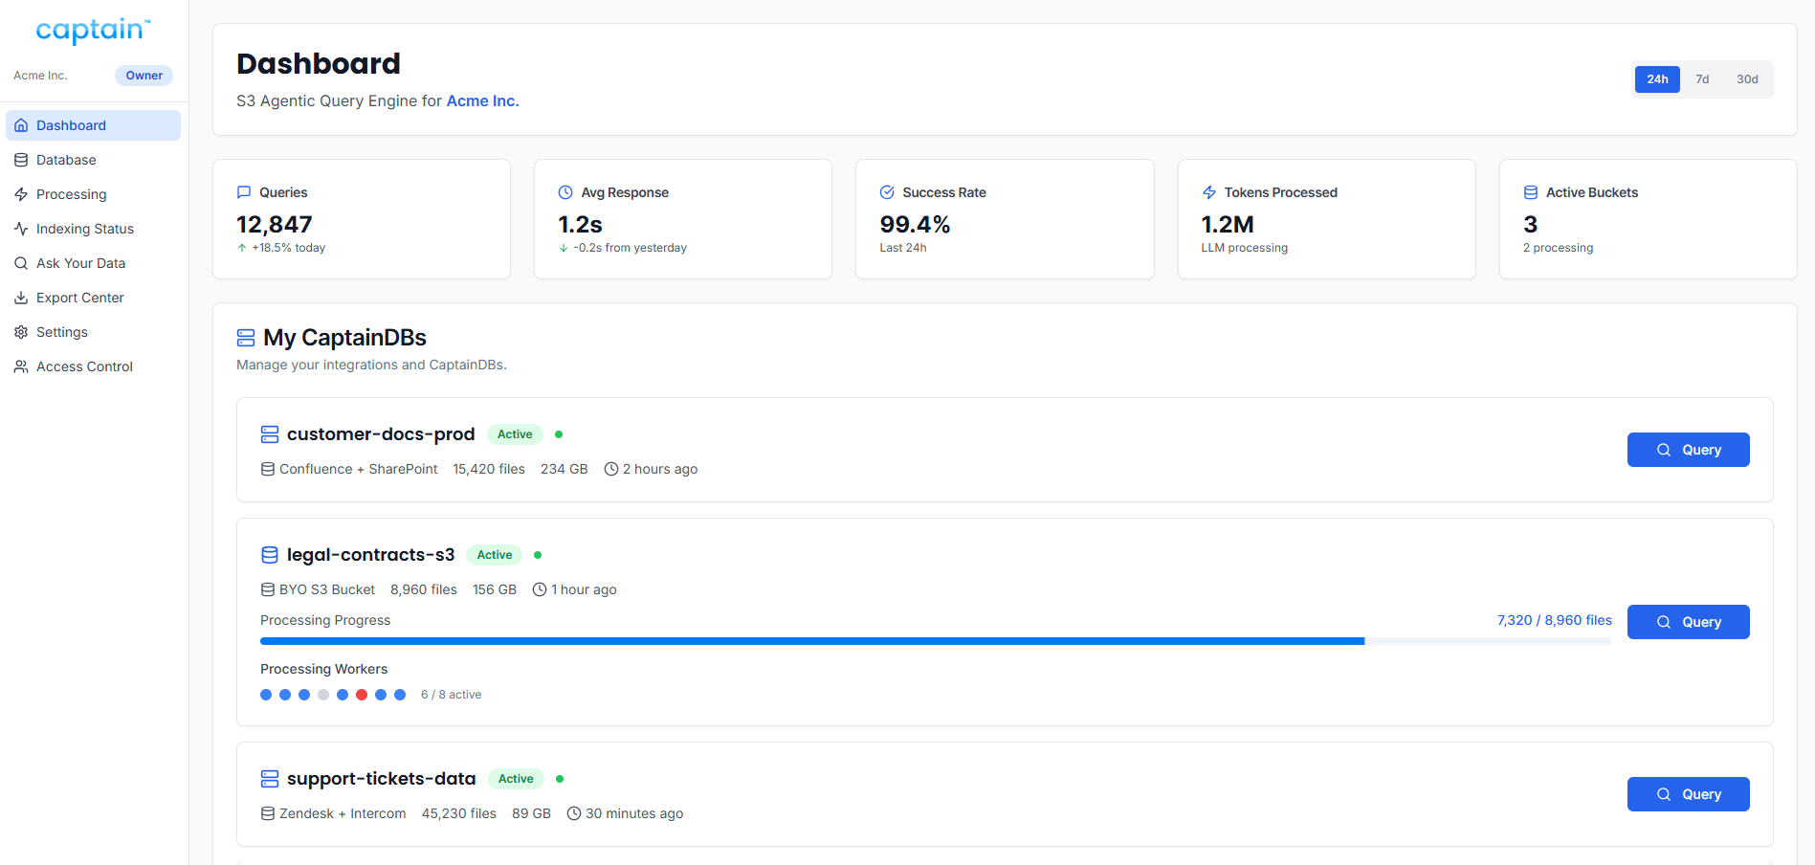Click the Database icon in sidebar
Viewport: 1815px width, 865px height.
tap(21, 160)
